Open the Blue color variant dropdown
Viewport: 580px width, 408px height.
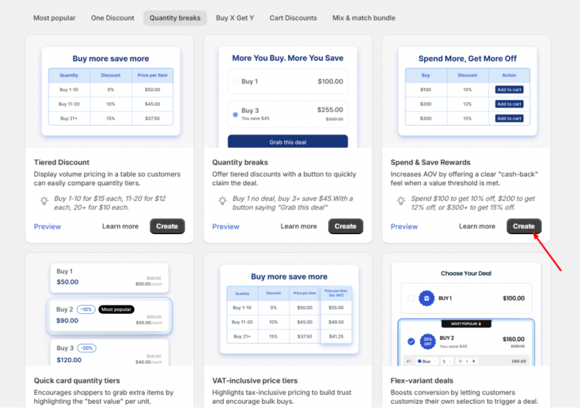pos(427,361)
